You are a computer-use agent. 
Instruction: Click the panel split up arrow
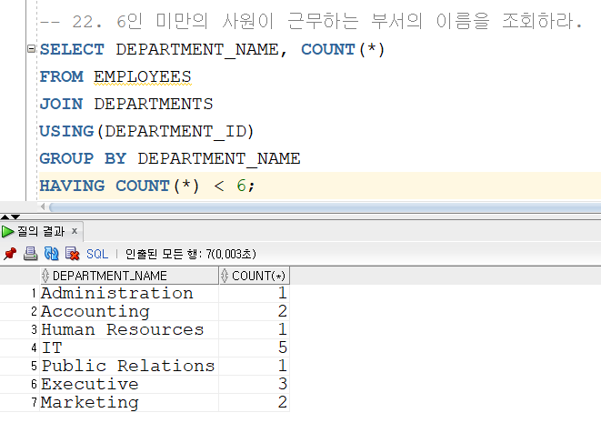click(5, 217)
